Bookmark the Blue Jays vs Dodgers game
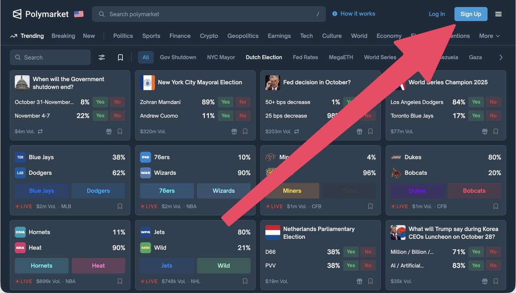This screenshot has height=293, width=516. click(x=120, y=207)
